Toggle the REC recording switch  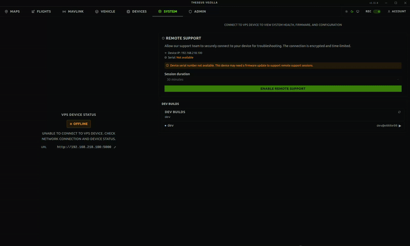click(x=377, y=11)
